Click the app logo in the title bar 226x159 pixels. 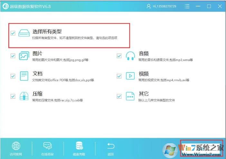pyautogui.click(x=5, y=6)
